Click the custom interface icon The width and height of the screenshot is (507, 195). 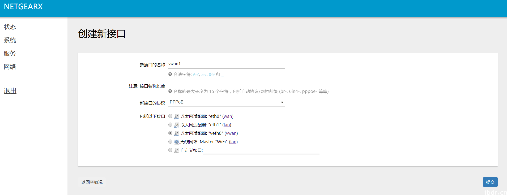176,150
